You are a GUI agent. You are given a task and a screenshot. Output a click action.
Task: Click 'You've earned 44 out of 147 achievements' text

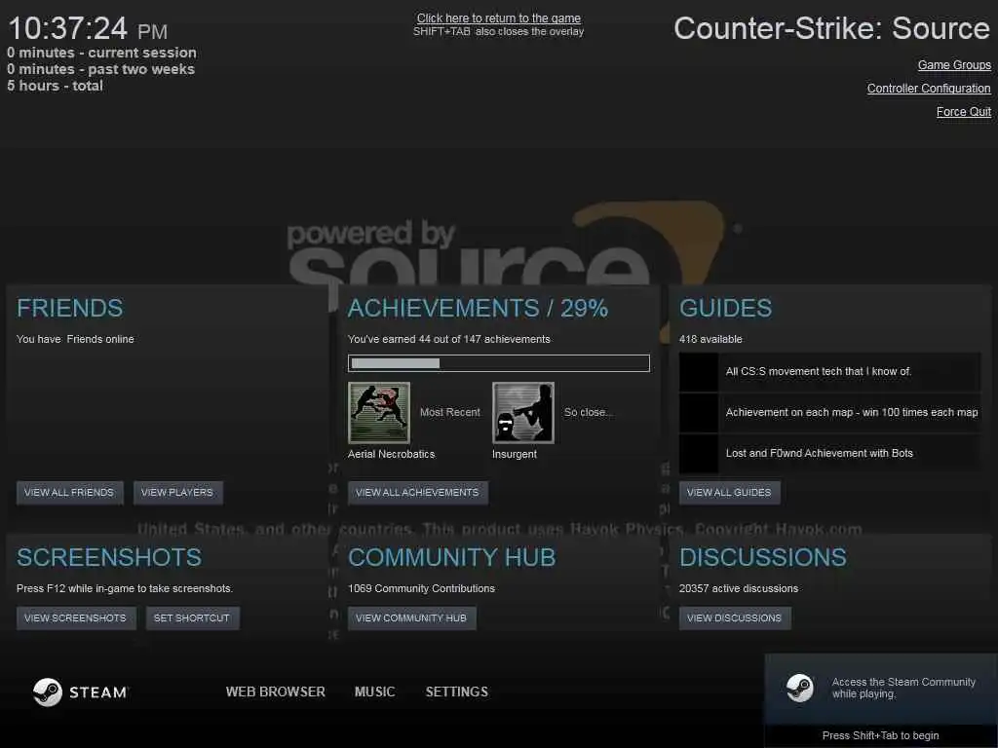[x=448, y=340]
